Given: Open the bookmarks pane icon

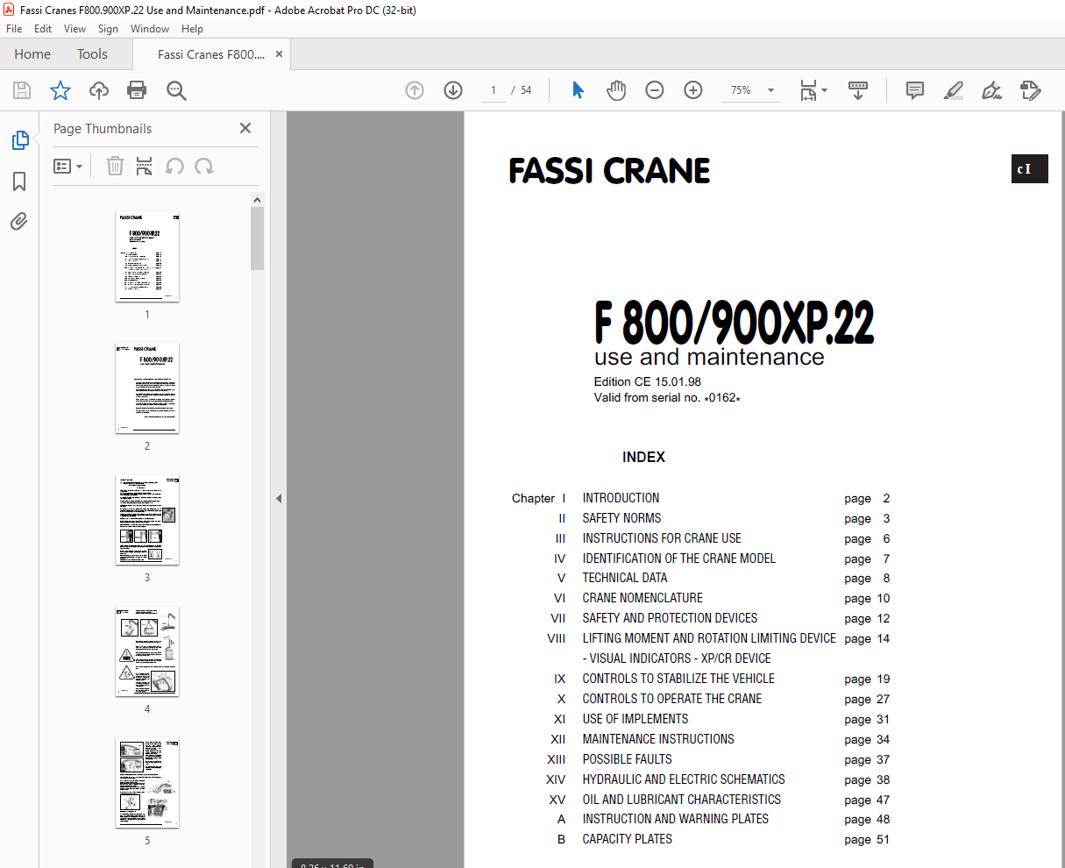Looking at the screenshot, I should [19, 181].
